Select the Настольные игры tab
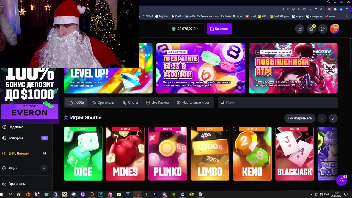The height and width of the screenshot is (198, 352). coord(193,103)
